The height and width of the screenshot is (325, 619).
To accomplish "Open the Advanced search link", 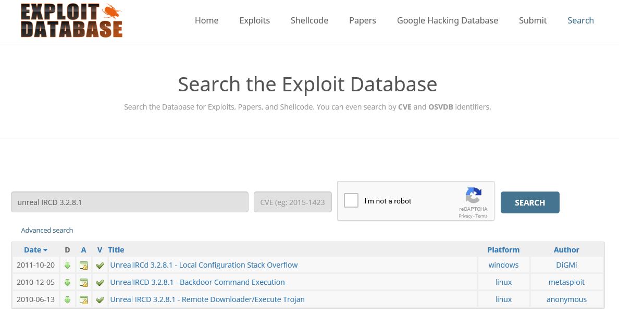I will 47,230.
